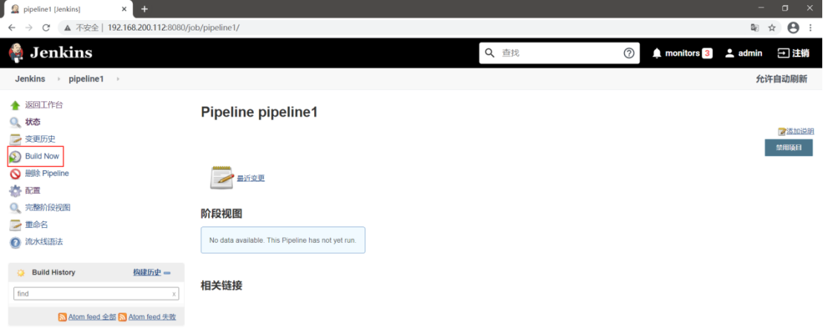Open the admin user link
Viewport: 823px width, 329px height.
[x=750, y=53]
